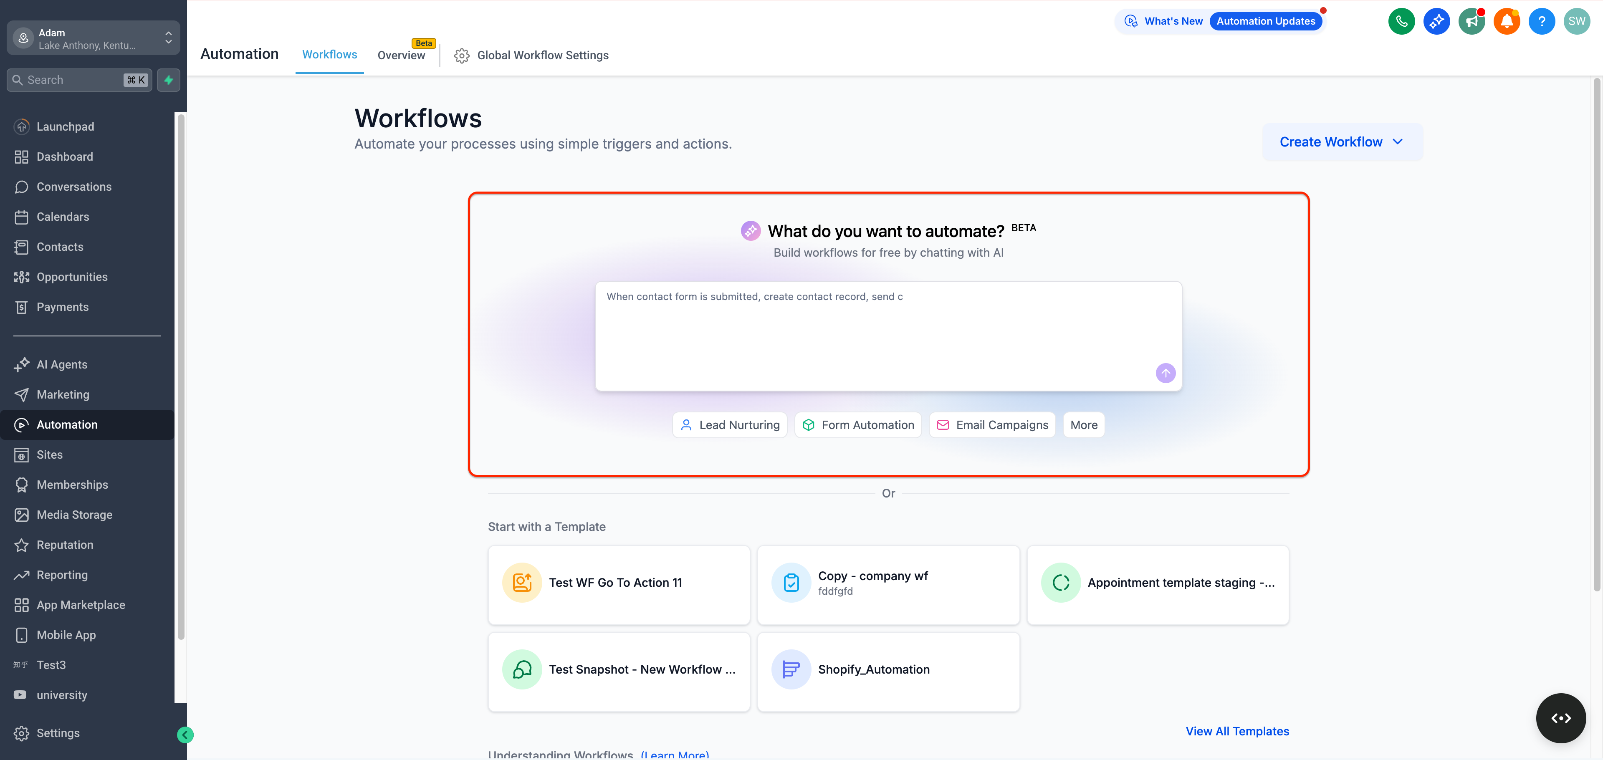Click the Global Workflow Settings gear icon
This screenshot has height=760, width=1603.
pos(461,56)
